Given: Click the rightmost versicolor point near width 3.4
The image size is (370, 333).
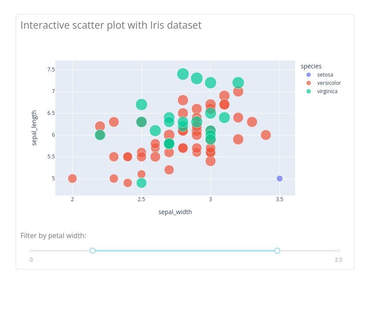Looking at the screenshot, I should (266, 135).
